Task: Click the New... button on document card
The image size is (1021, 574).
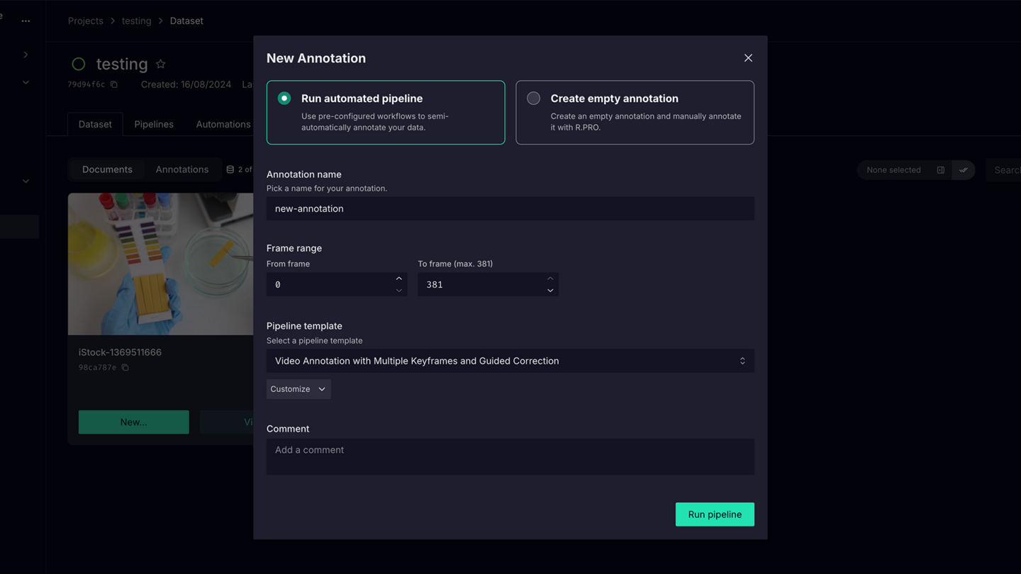Action: tap(133, 422)
